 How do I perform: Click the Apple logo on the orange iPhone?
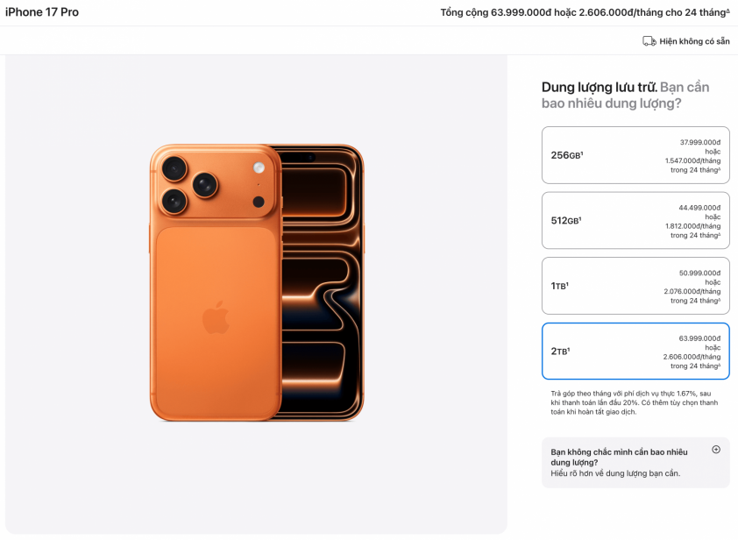point(216,316)
